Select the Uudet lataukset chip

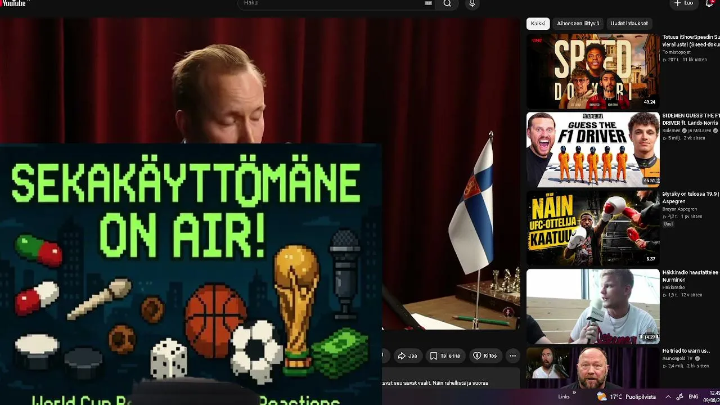(x=629, y=24)
